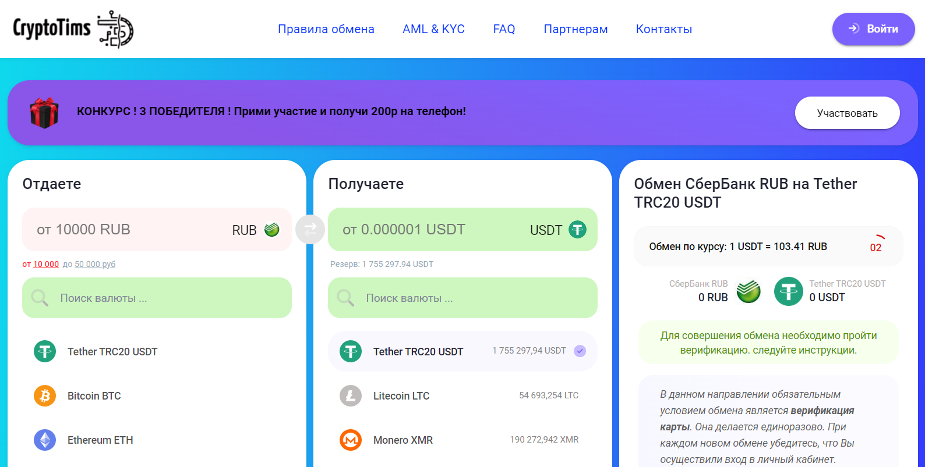
Task: Focus the Получаете currency search field
Action: click(462, 298)
